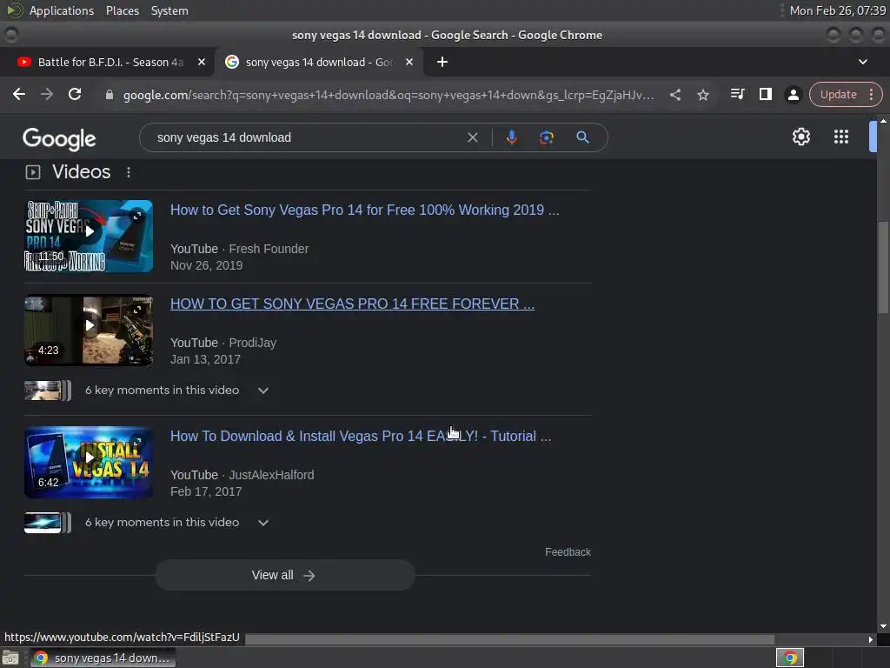Click key moments preview under ProdiJay video
890x668 pixels.
click(48, 391)
